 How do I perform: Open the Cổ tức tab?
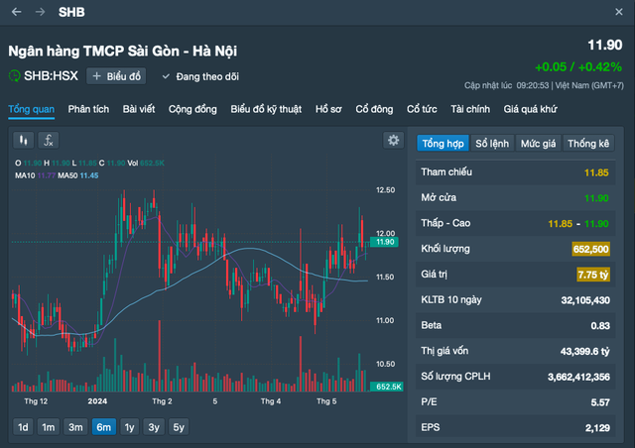[x=422, y=108]
